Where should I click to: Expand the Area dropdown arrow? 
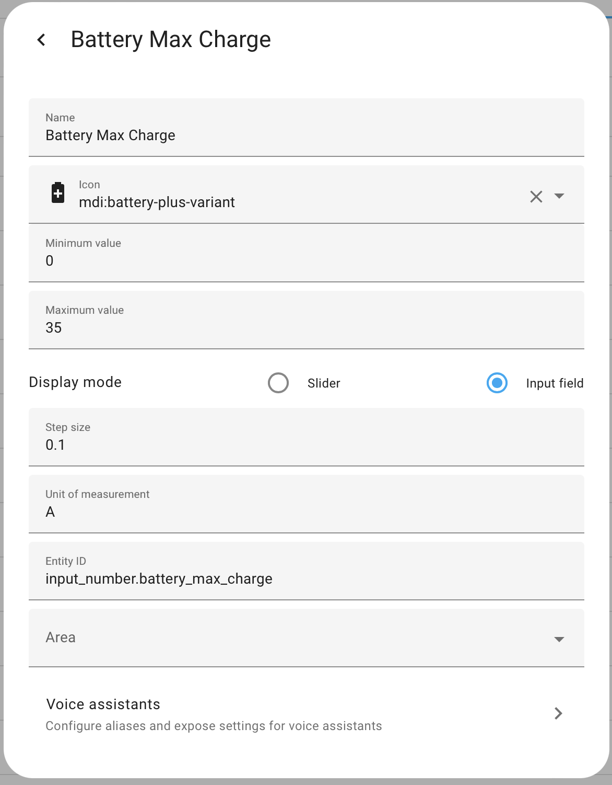(x=559, y=639)
